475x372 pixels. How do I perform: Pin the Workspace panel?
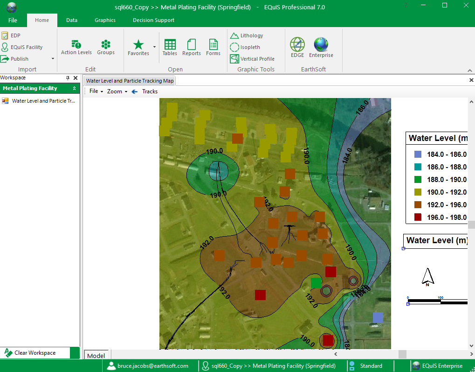68,78
